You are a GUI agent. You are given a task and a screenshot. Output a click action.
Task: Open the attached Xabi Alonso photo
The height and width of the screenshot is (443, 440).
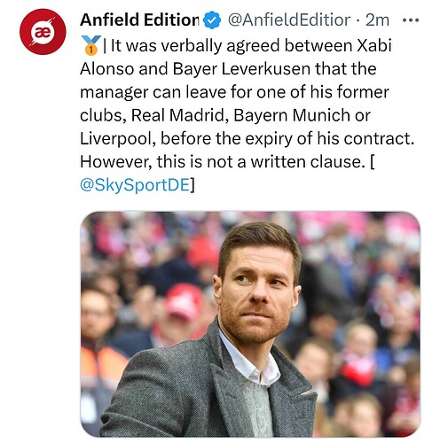(x=250, y=324)
